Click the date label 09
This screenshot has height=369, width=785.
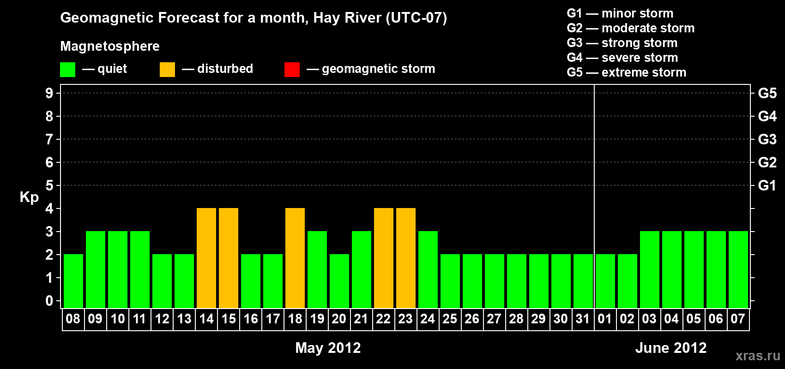coord(95,319)
